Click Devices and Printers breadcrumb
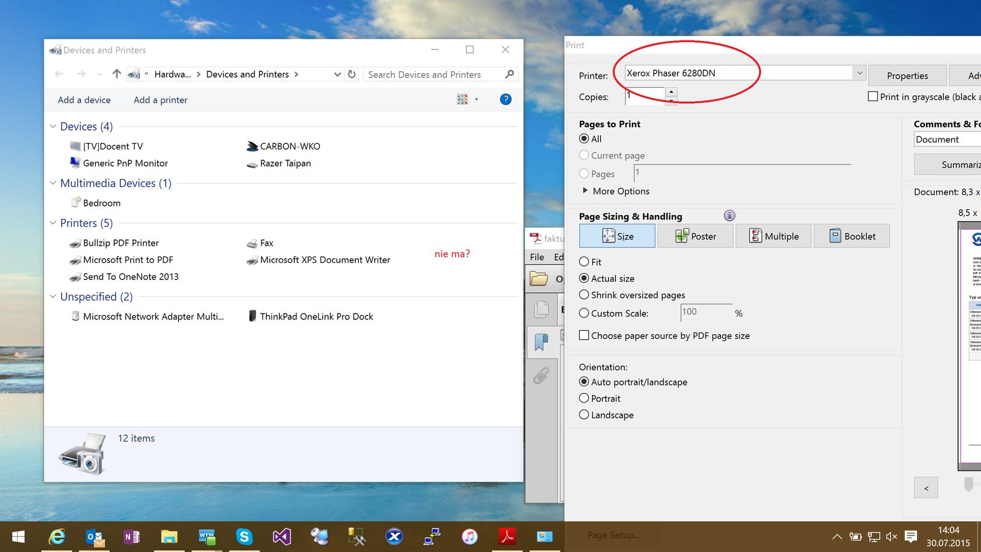 pos(248,74)
